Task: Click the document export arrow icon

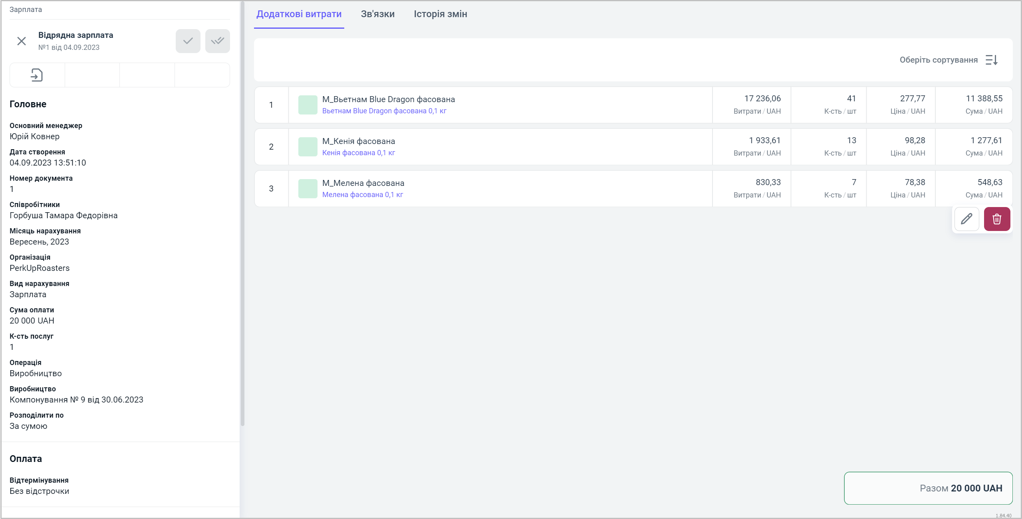Action: pos(37,75)
